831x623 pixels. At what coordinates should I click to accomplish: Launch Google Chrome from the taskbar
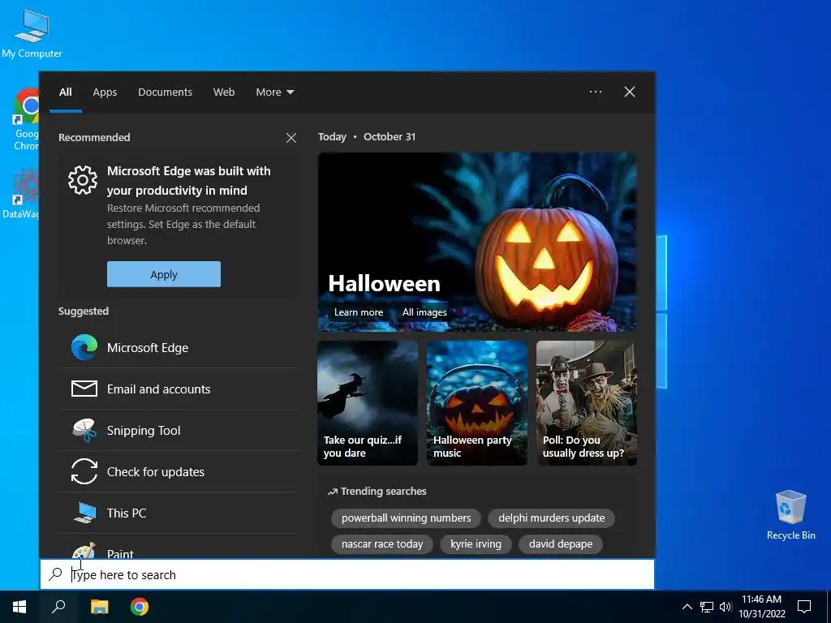tap(140, 607)
